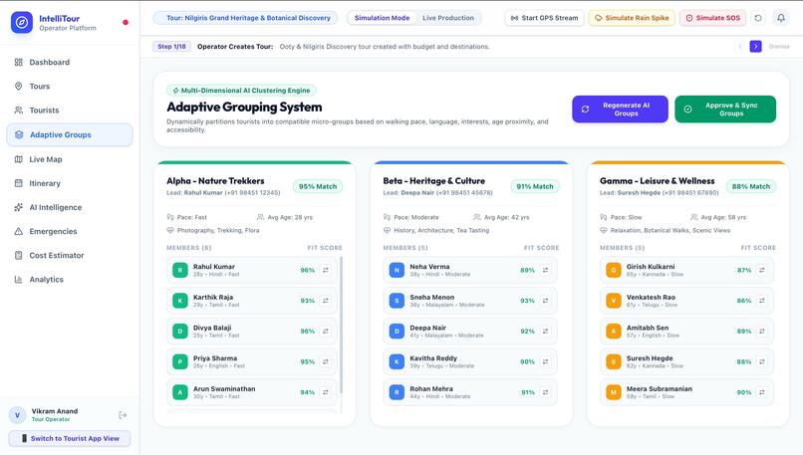
Task: Open the Analytics page
Action: tap(69, 280)
